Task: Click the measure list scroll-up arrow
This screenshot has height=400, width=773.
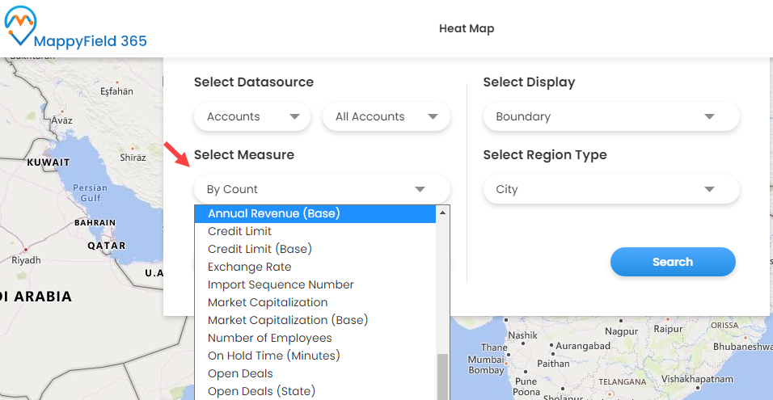Action: [442, 213]
